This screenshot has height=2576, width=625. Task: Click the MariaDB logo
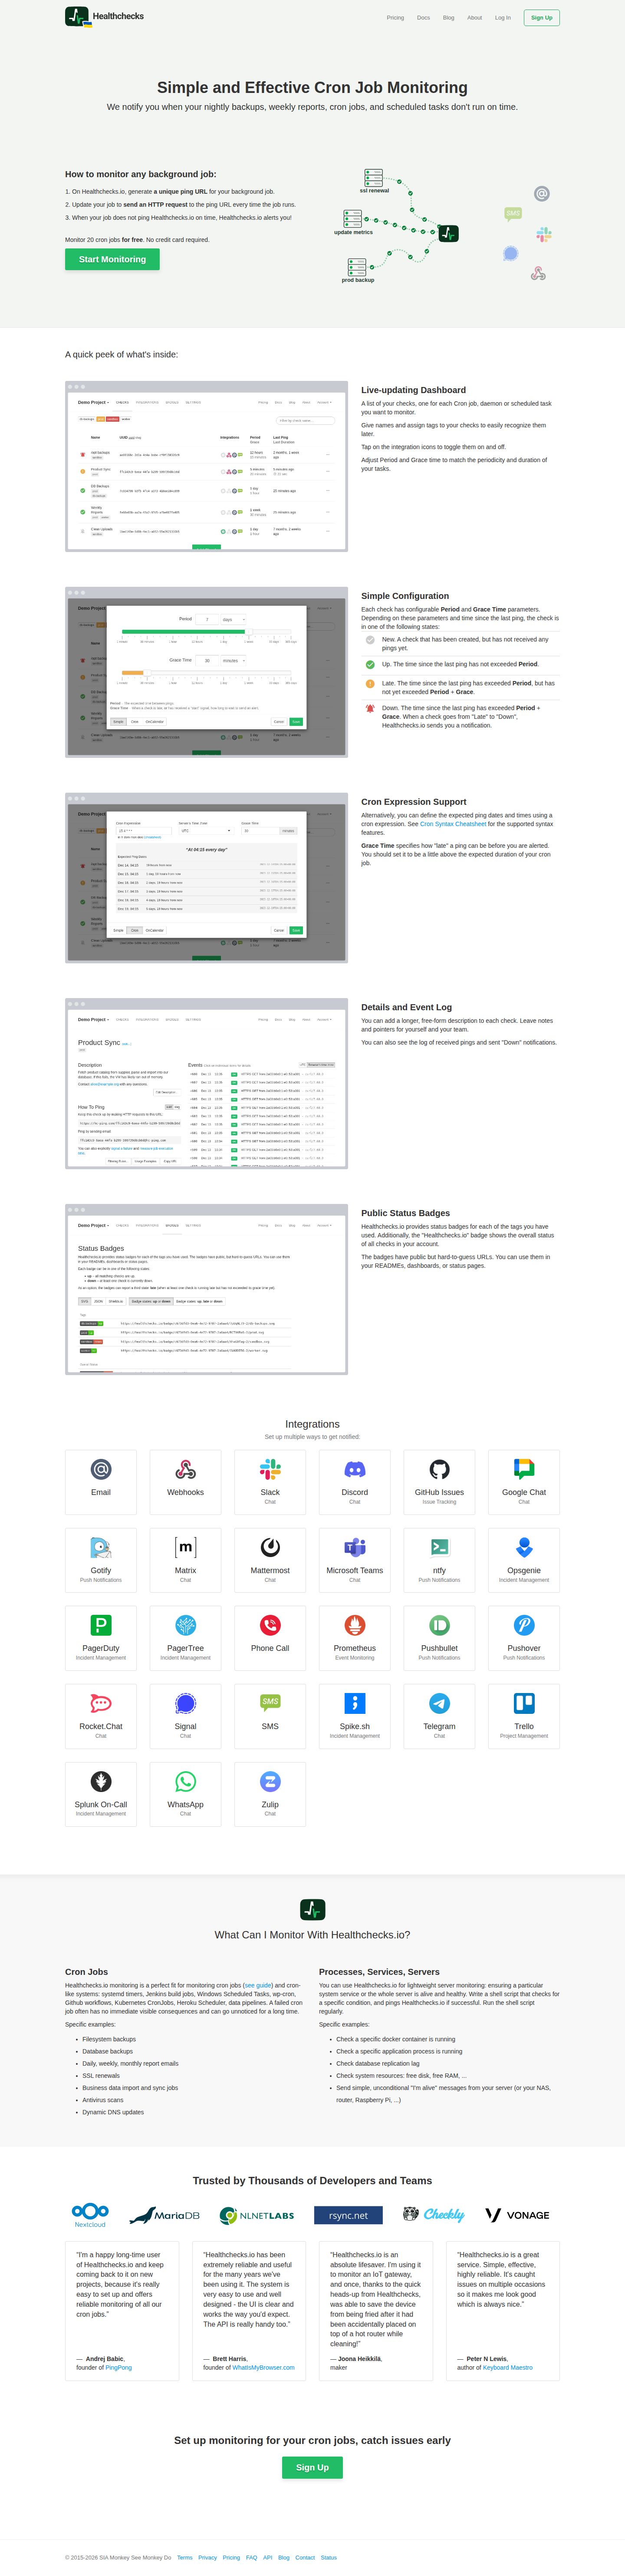coord(164,2215)
